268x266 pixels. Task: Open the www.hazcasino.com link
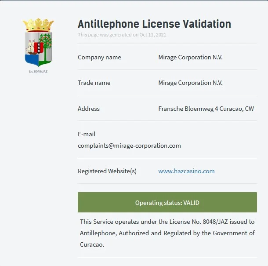point(186,171)
